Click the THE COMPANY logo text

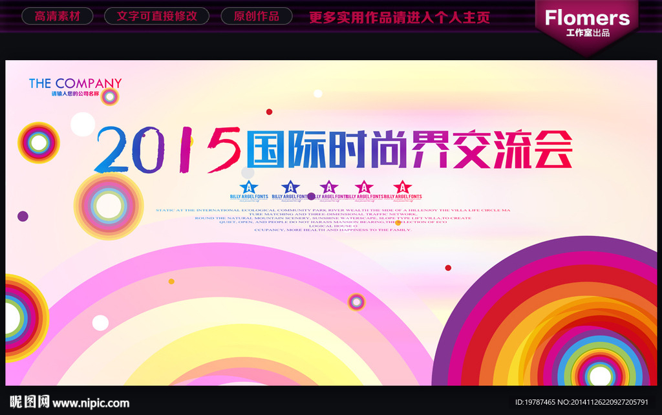point(75,83)
